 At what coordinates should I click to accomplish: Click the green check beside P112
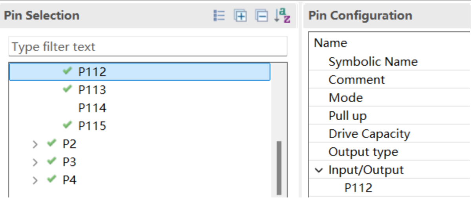[68, 71]
